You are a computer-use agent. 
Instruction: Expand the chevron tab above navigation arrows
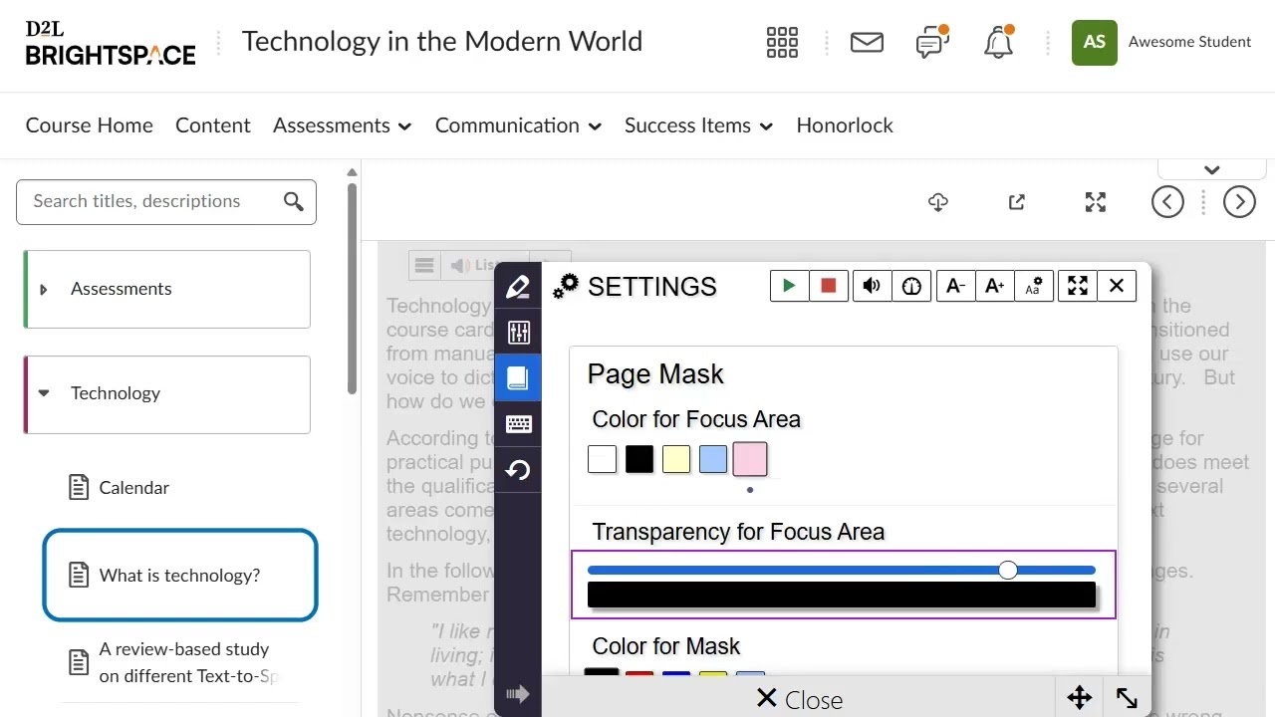point(1212,169)
